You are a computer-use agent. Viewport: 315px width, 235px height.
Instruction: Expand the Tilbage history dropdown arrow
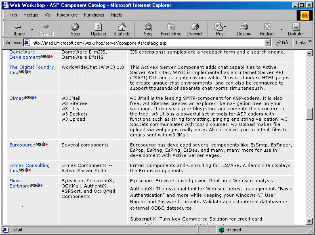point(32,29)
